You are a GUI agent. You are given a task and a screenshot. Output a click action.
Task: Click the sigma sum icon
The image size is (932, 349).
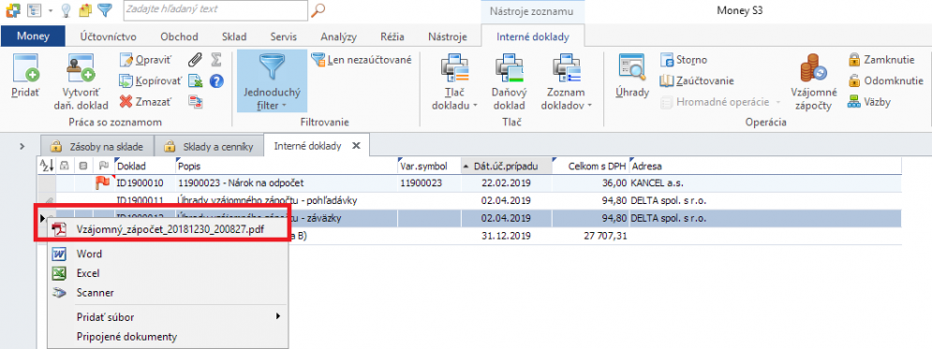[216, 59]
